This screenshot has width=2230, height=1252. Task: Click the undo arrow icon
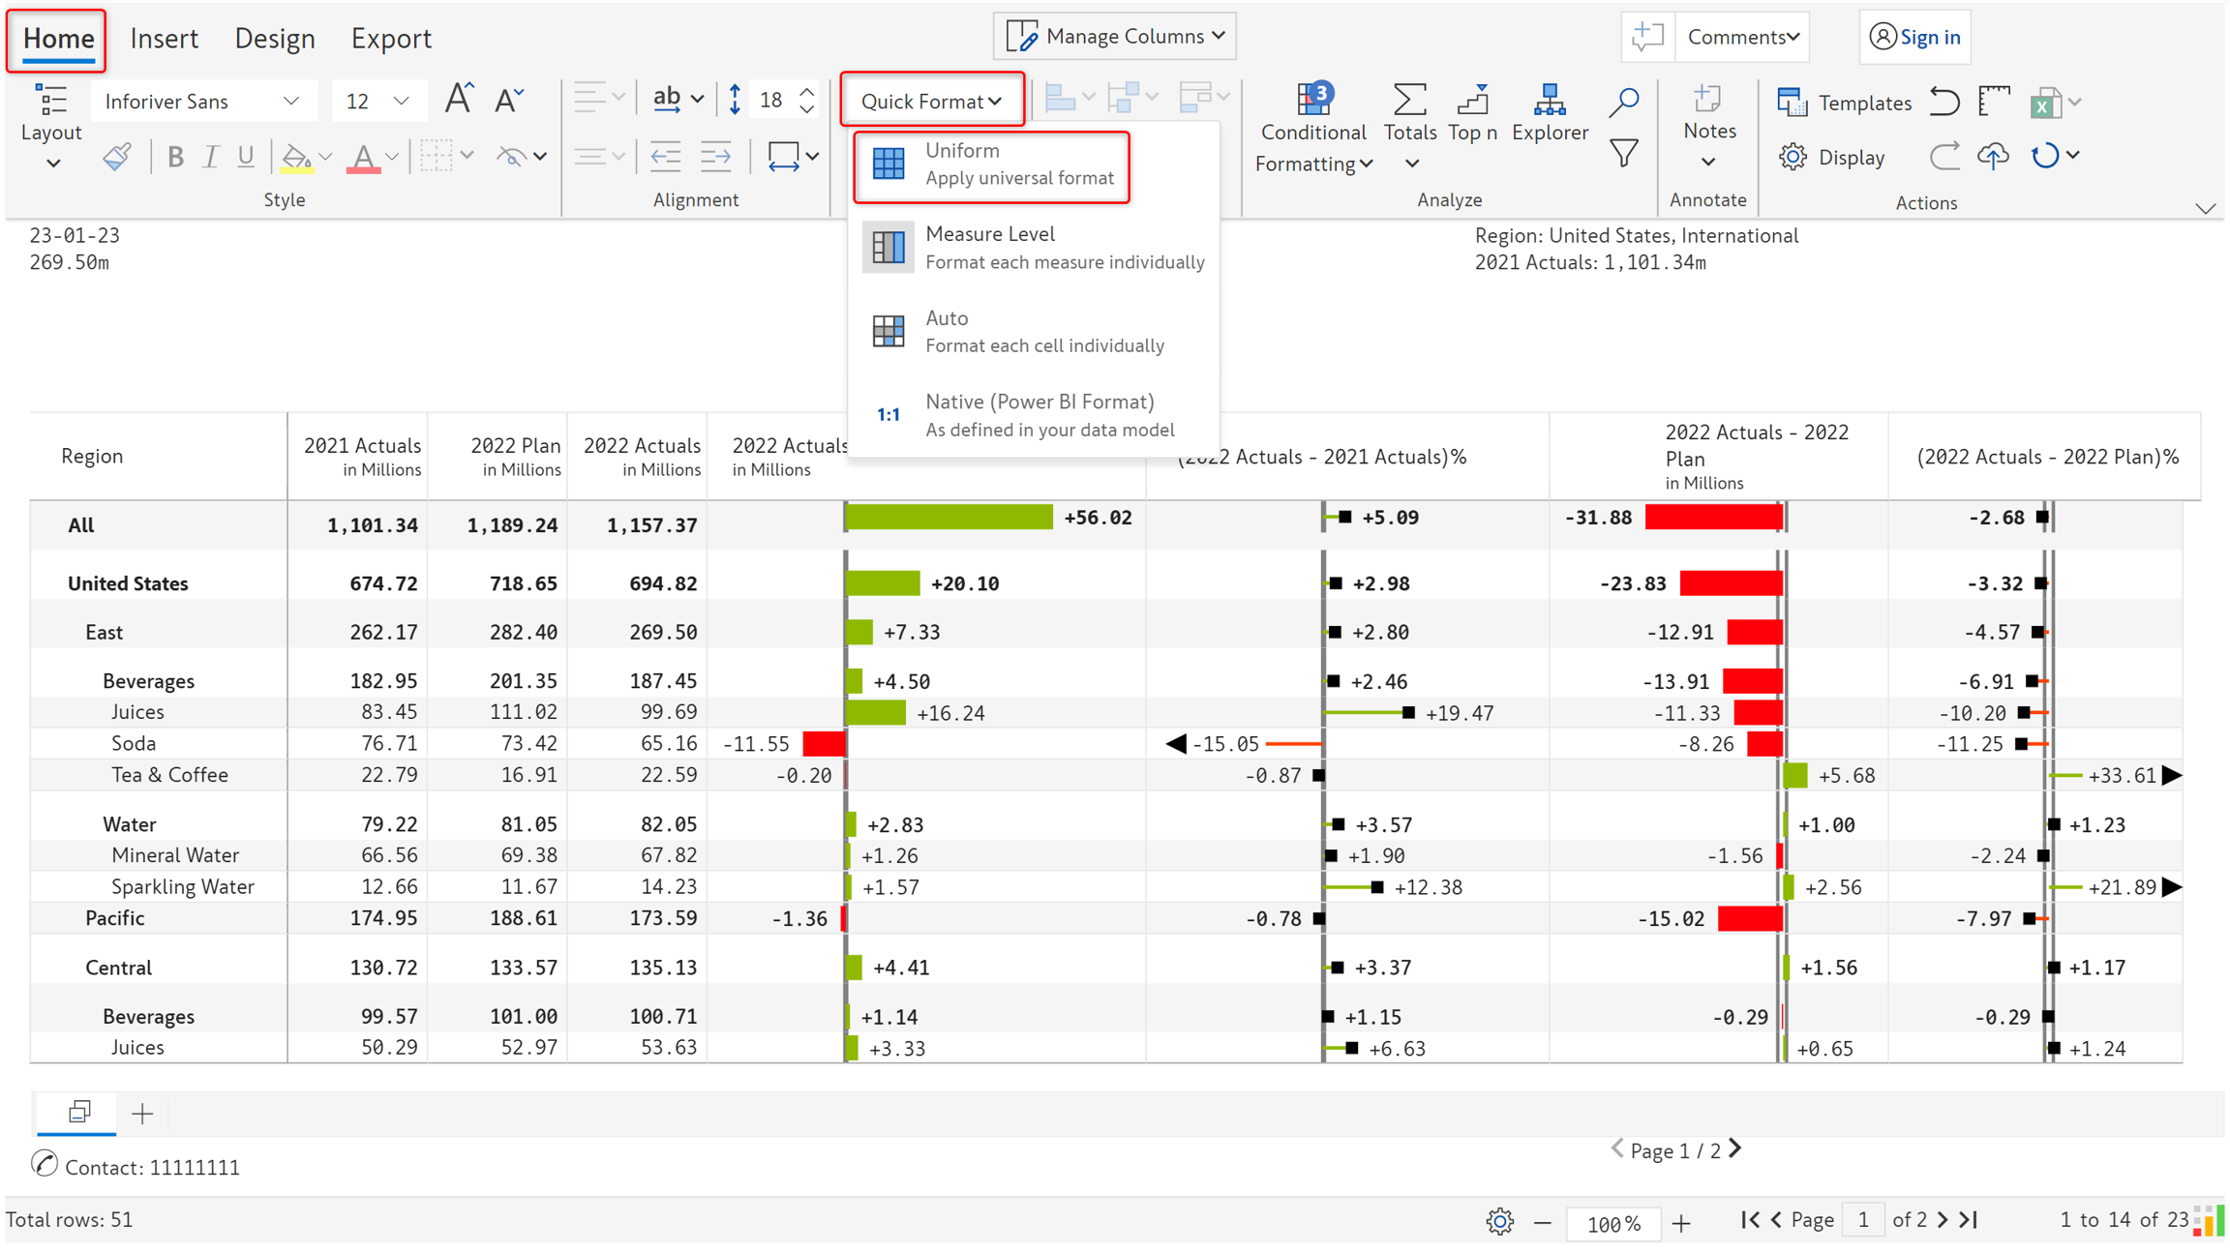coord(1944,102)
